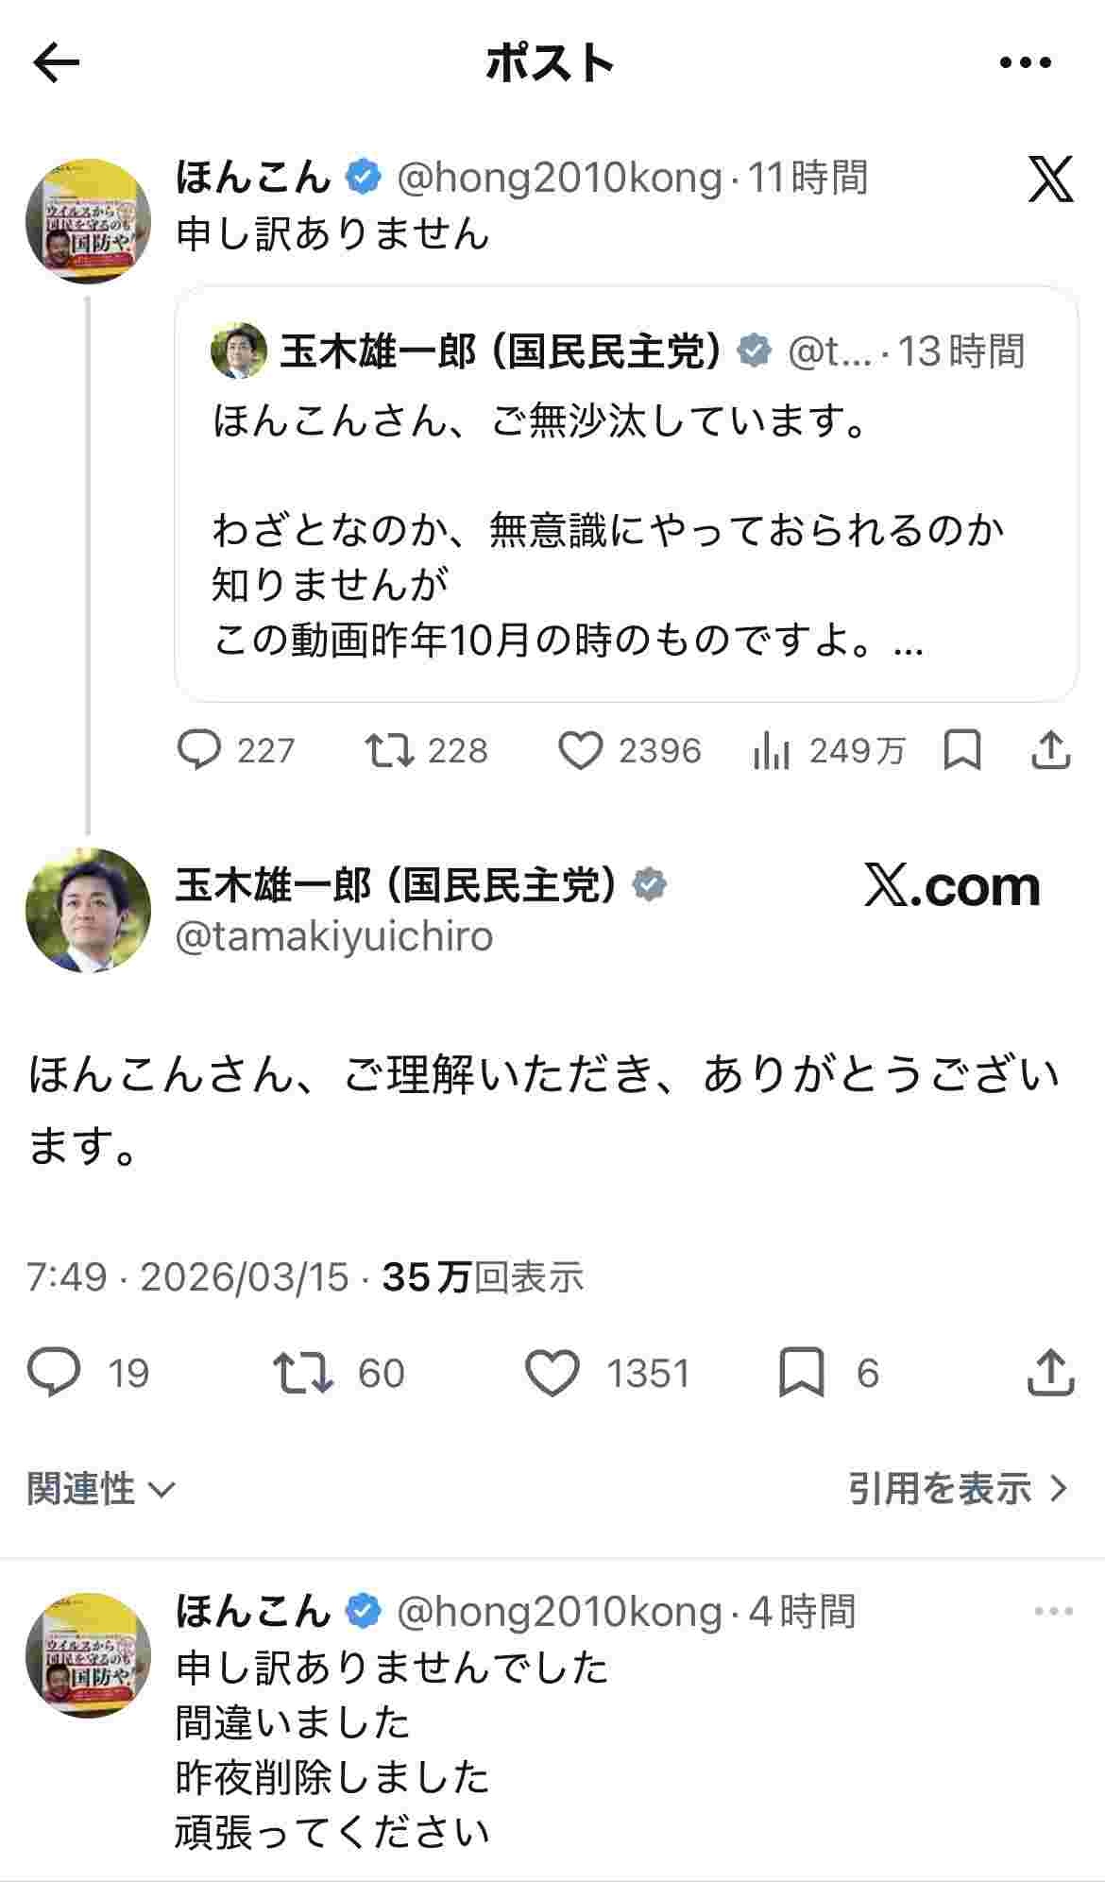Image resolution: width=1105 pixels, height=1882 pixels.
Task: Open more options on ほんこん's reply
Action: point(1053,1611)
